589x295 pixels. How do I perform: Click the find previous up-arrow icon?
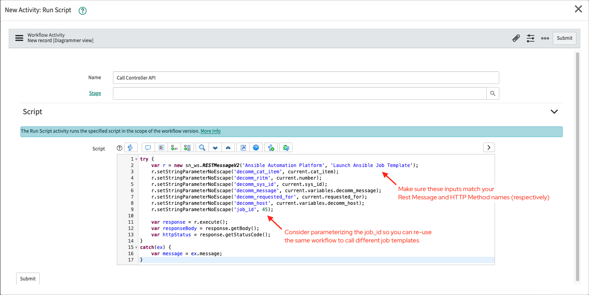(228, 148)
